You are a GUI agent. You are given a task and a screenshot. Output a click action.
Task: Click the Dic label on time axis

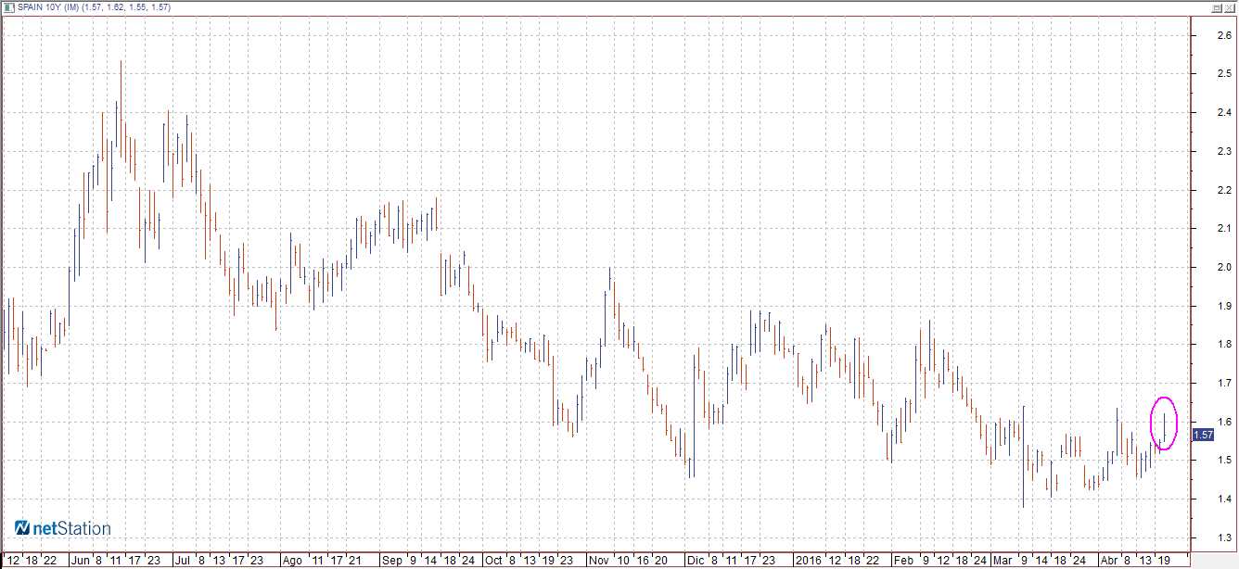(696, 561)
